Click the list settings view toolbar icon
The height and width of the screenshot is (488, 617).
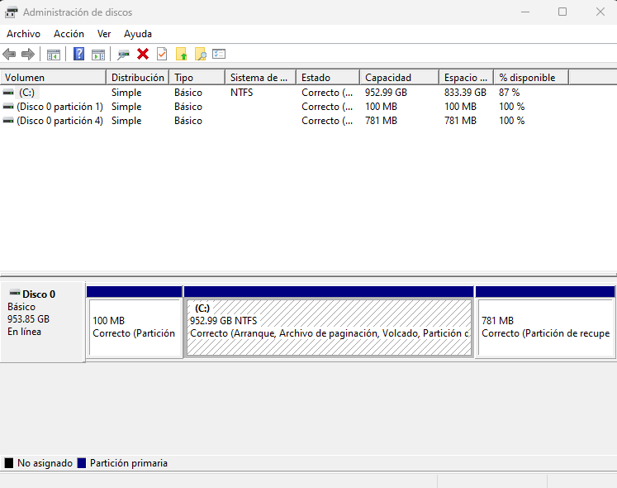219,54
